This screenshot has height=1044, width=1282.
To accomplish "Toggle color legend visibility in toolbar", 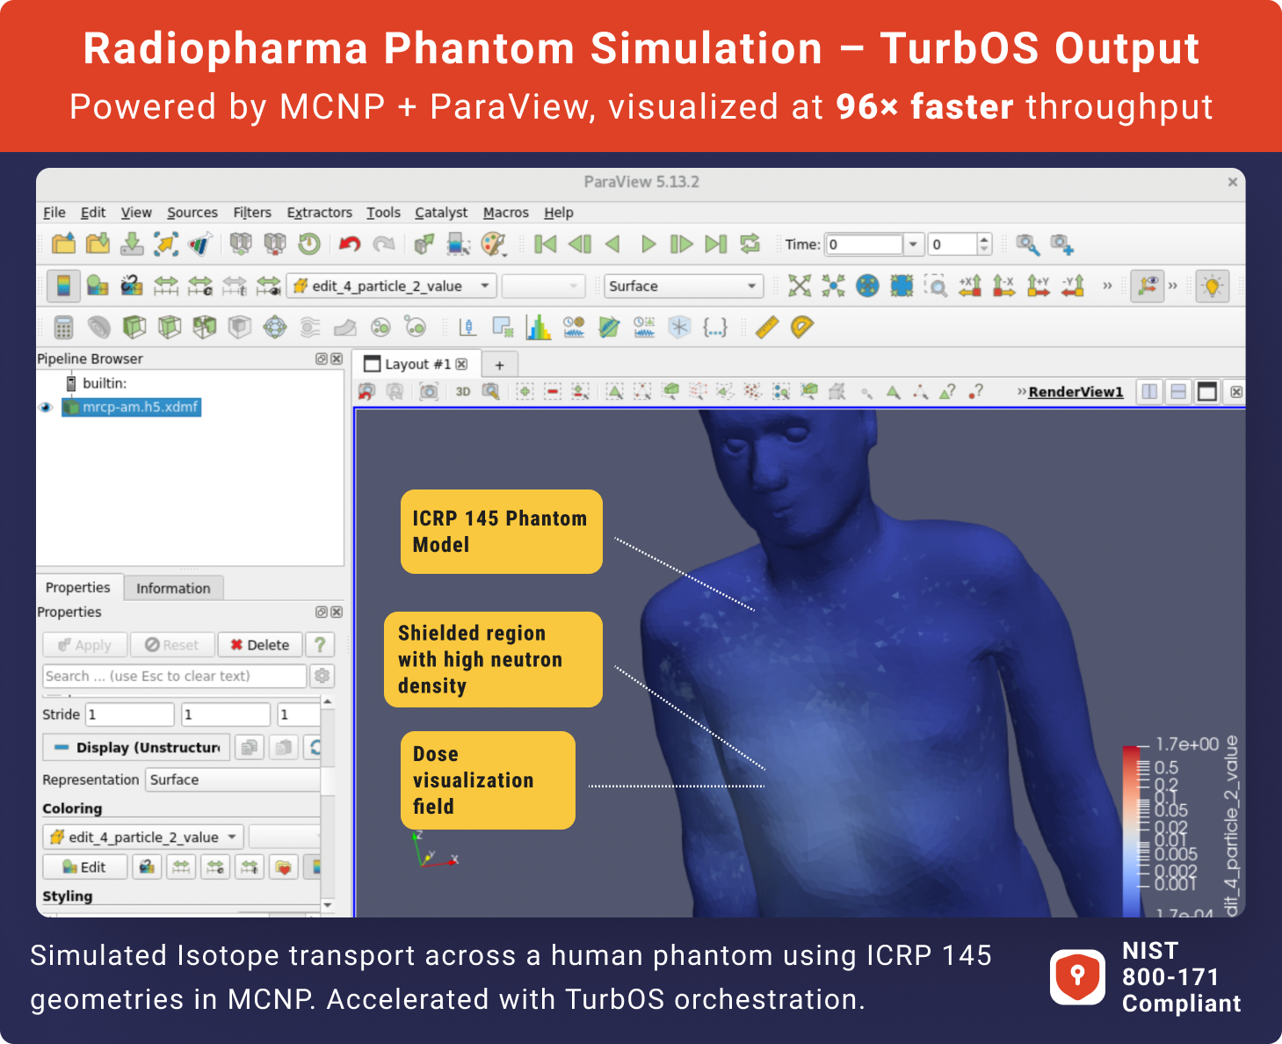I will [x=63, y=286].
